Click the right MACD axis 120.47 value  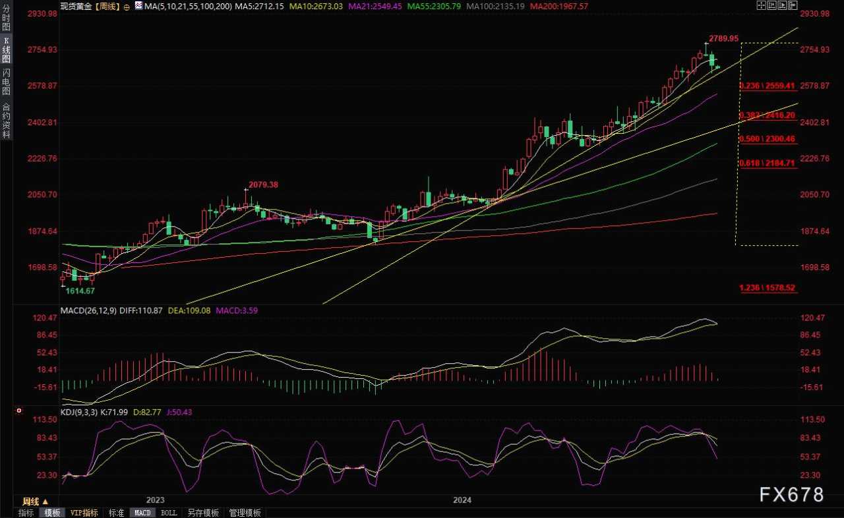(812, 318)
